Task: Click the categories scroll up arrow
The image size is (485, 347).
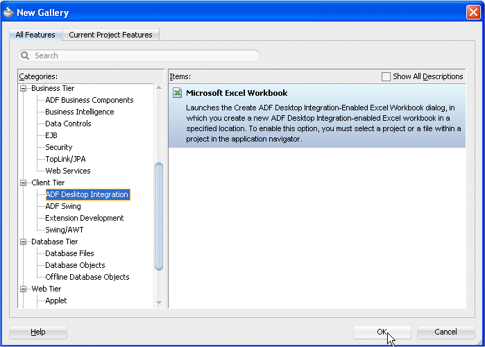Action: 159,88
